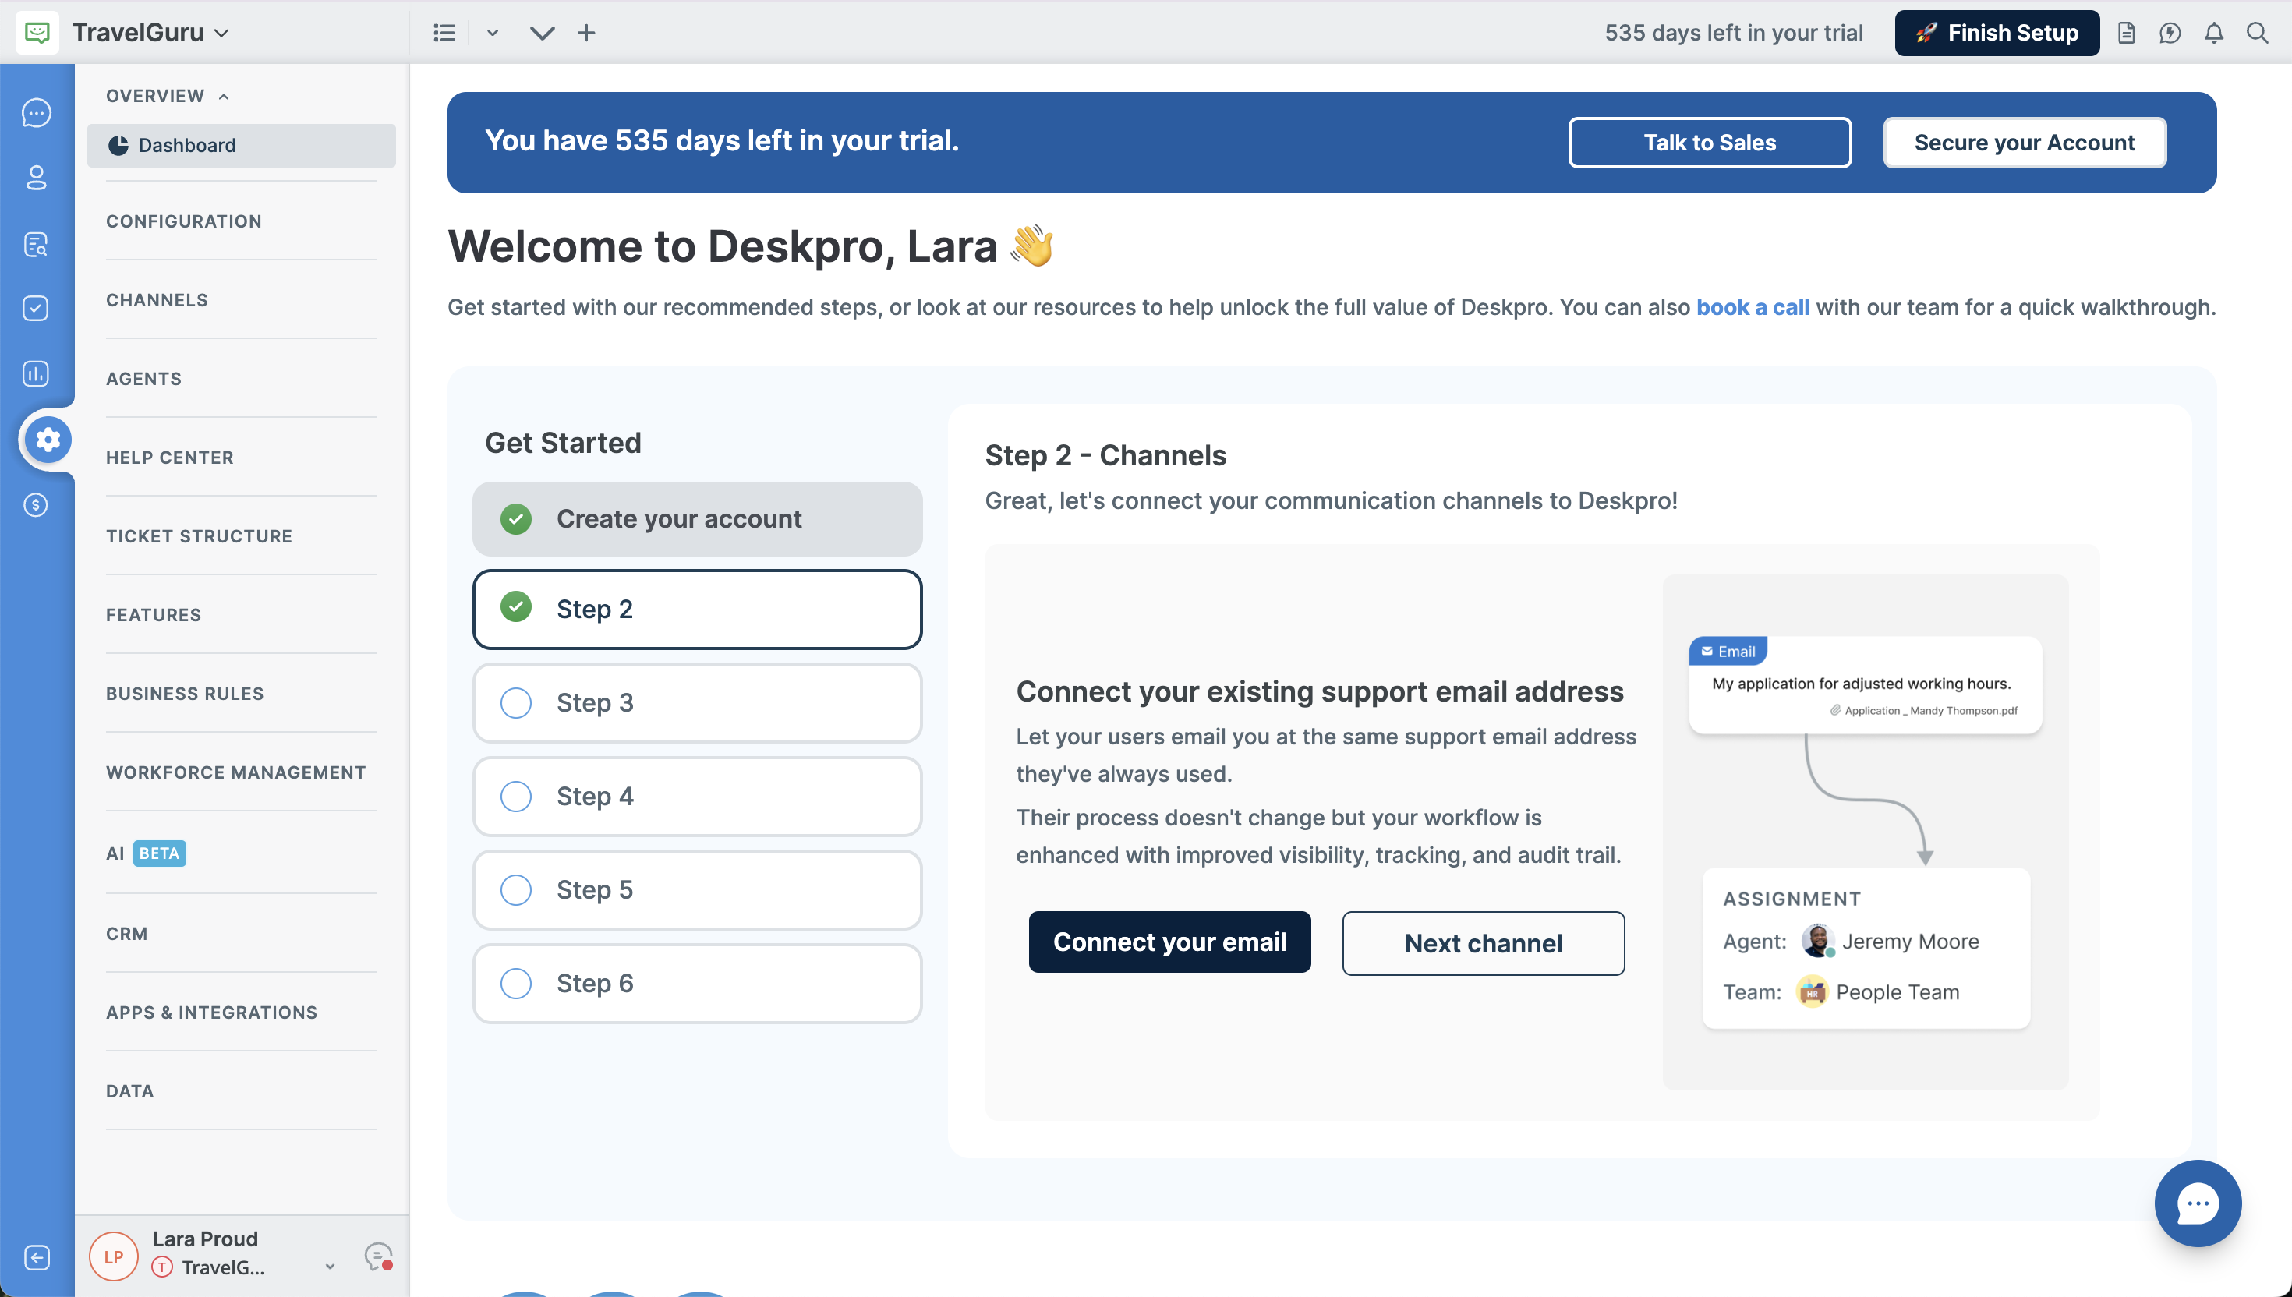Viewport: 2292px width, 1297px height.
Task: Open Features menu section
Action: pos(154,615)
